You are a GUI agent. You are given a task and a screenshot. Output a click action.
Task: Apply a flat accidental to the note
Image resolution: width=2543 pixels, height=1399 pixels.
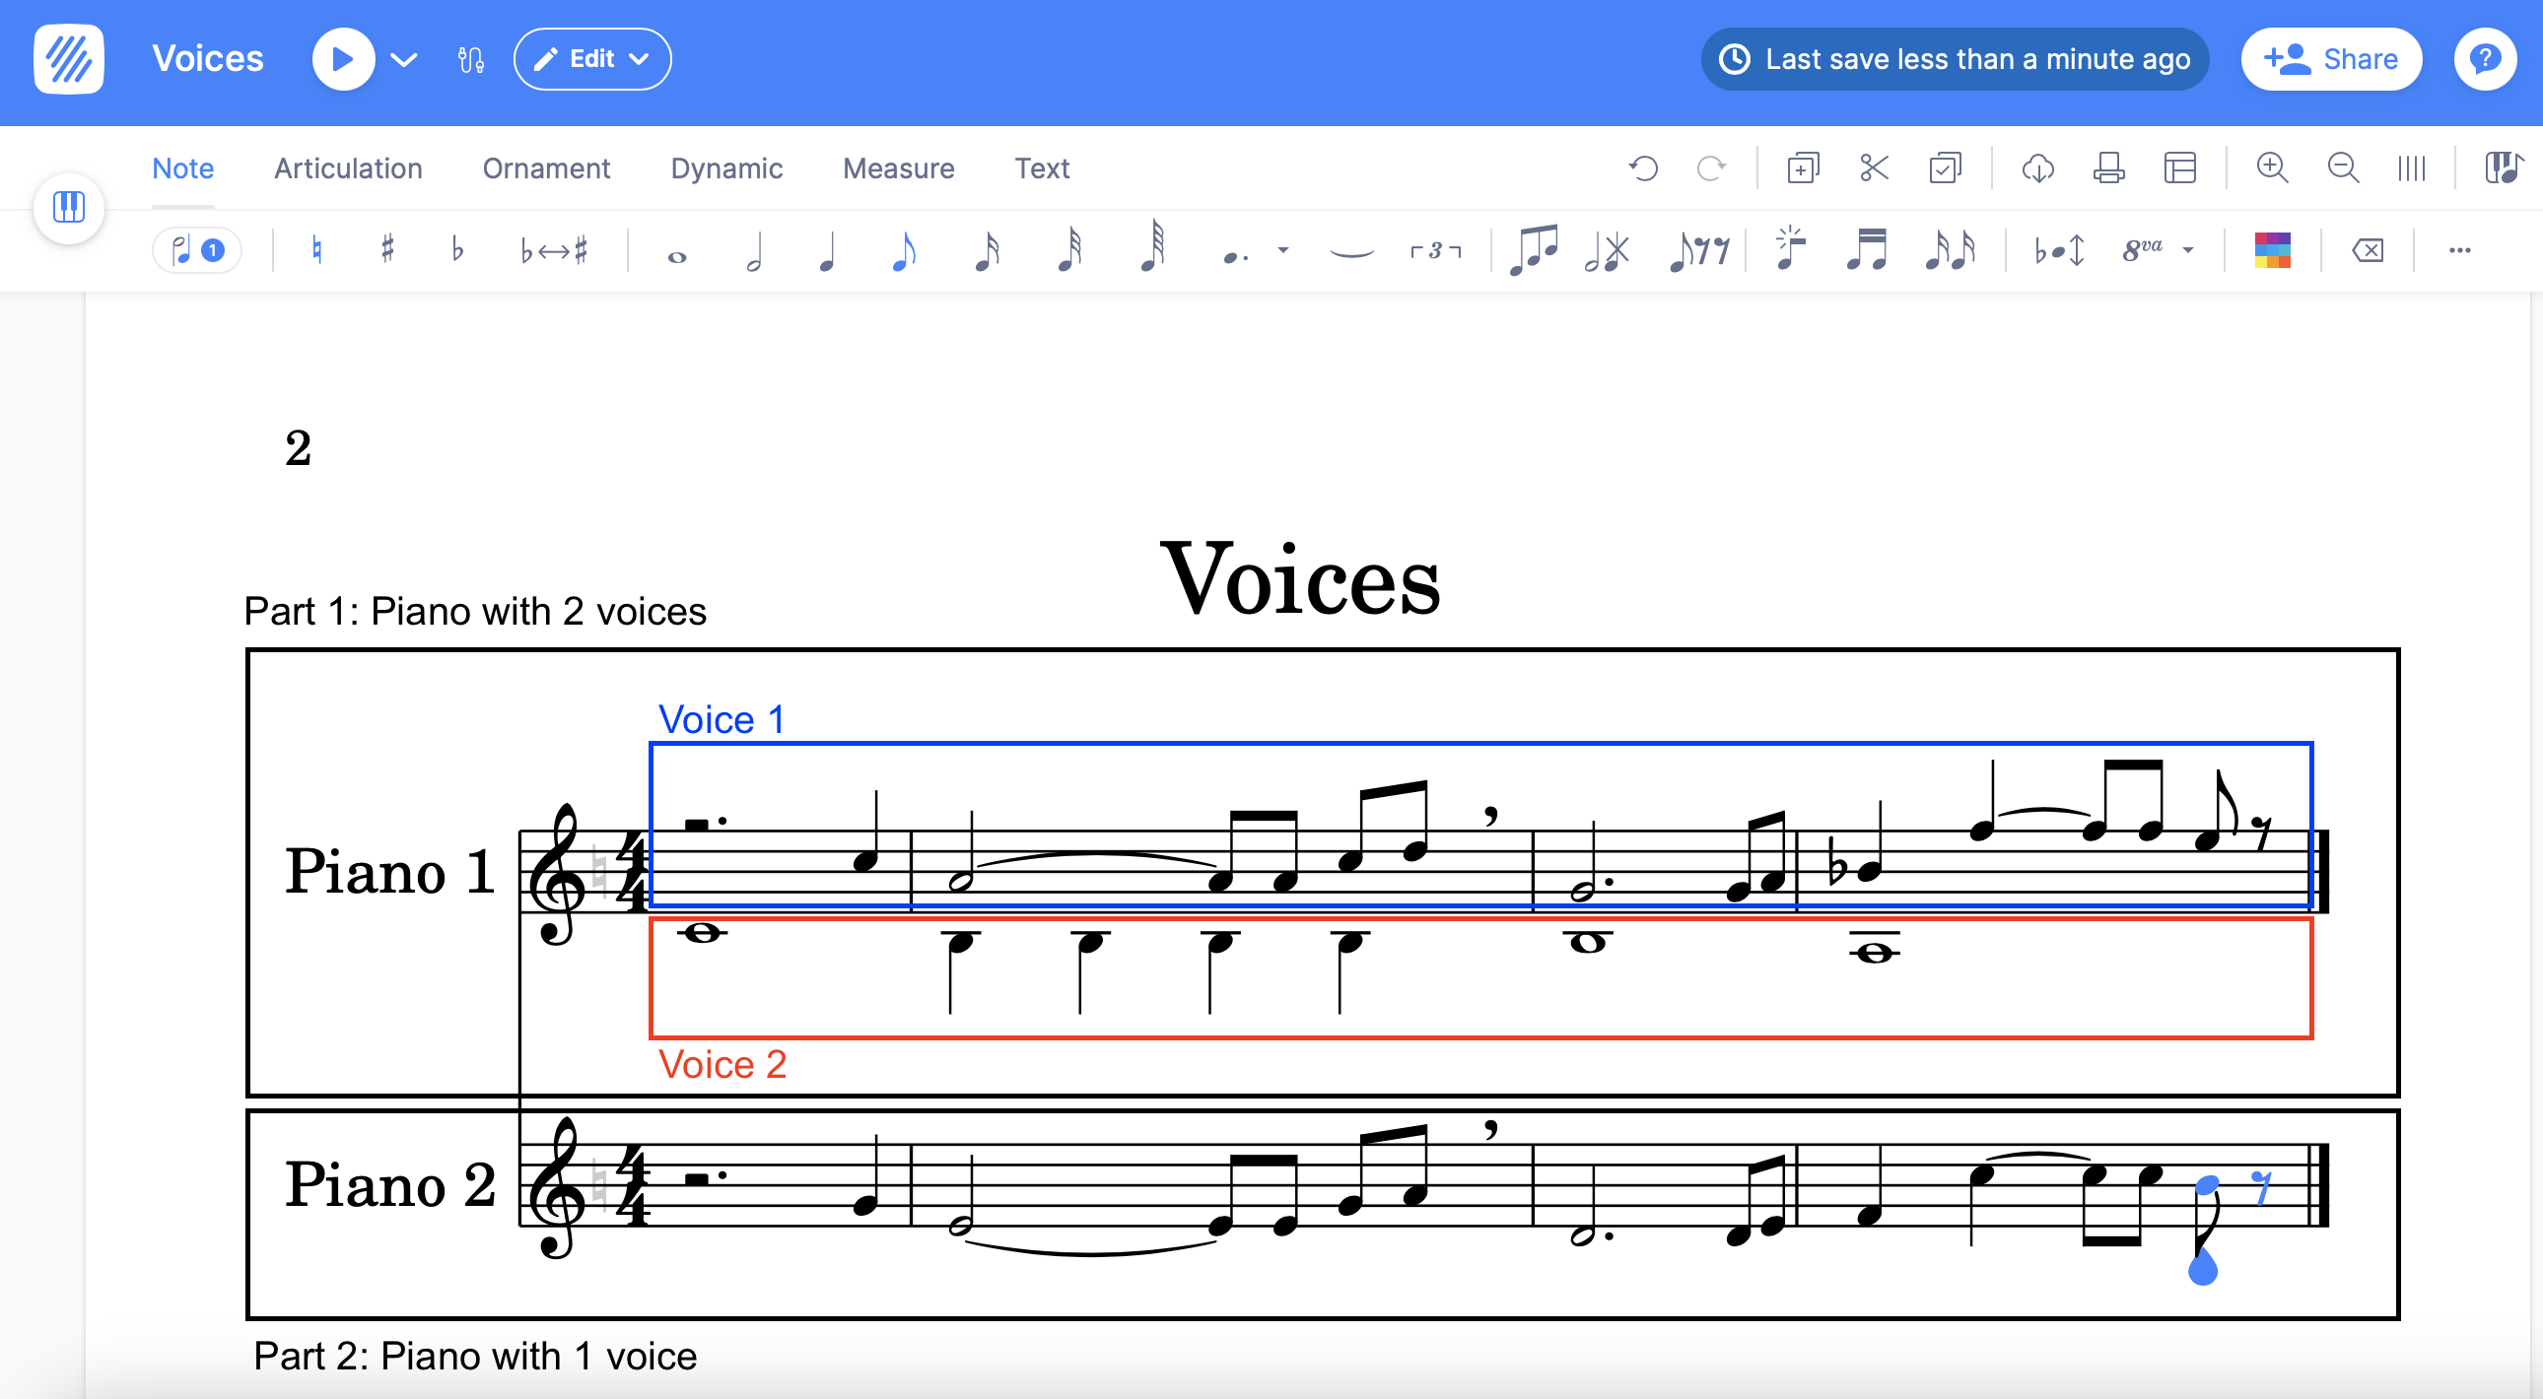click(x=456, y=249)
